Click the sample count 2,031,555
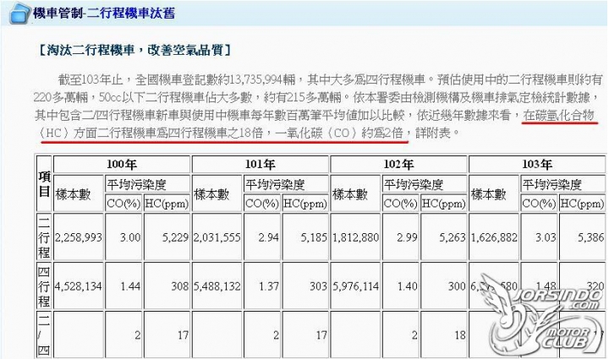 217,237
